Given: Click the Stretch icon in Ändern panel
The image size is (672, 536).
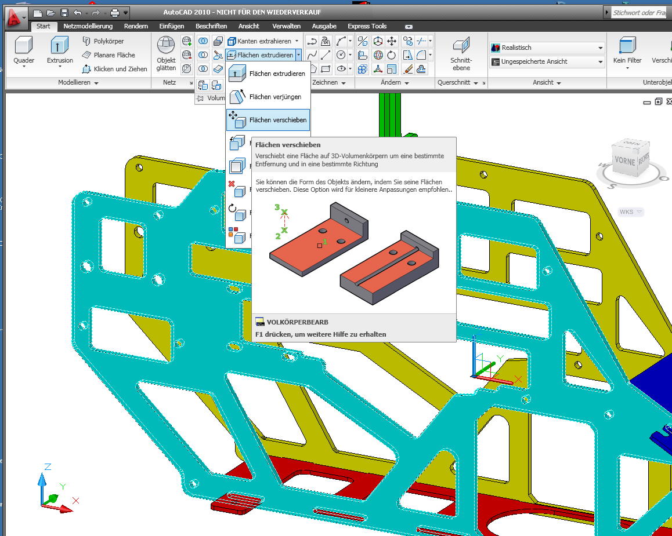Looking at the screenshot, I should pos(407,54).
